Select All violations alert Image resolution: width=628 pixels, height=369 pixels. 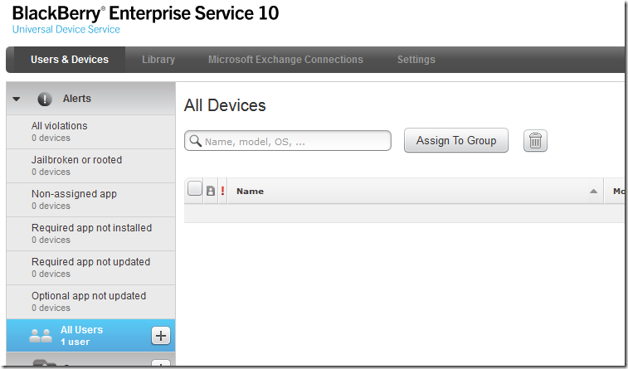tap(91, 132)
